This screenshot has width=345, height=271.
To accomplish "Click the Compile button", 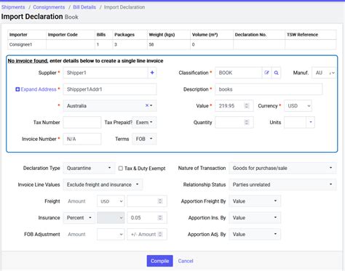I will tap(159, 261).
